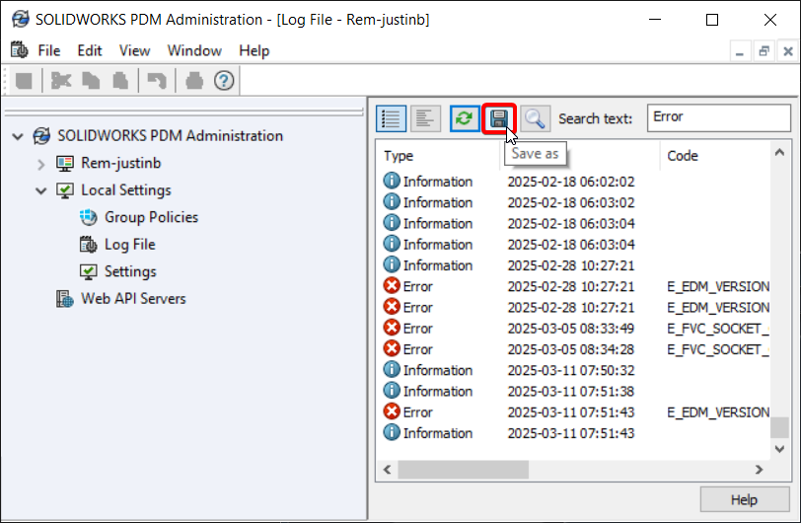Click the Undo icon in main toolbar
Screen dimensions: 801x523
pos(157,81)
